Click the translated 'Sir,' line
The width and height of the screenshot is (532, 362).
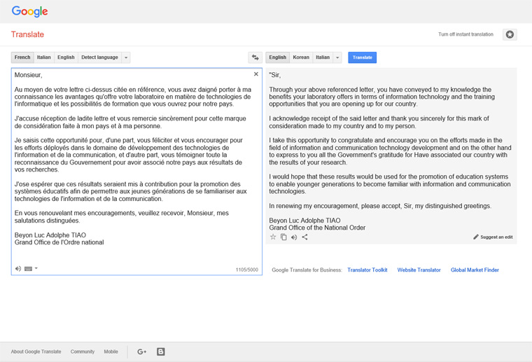[x=275, y=75]
